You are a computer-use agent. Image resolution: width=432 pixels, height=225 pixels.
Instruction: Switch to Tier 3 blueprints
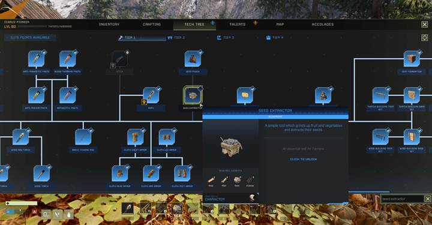click(x=226, y=37)
